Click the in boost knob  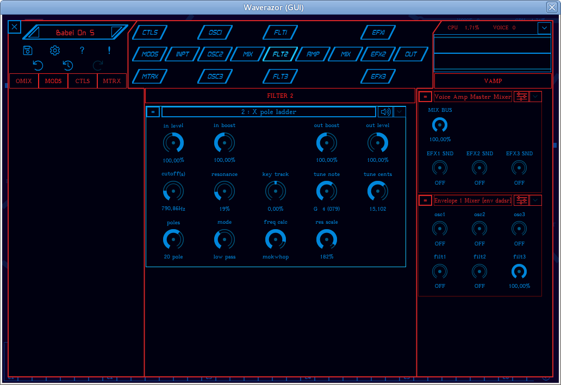(225, 143)
